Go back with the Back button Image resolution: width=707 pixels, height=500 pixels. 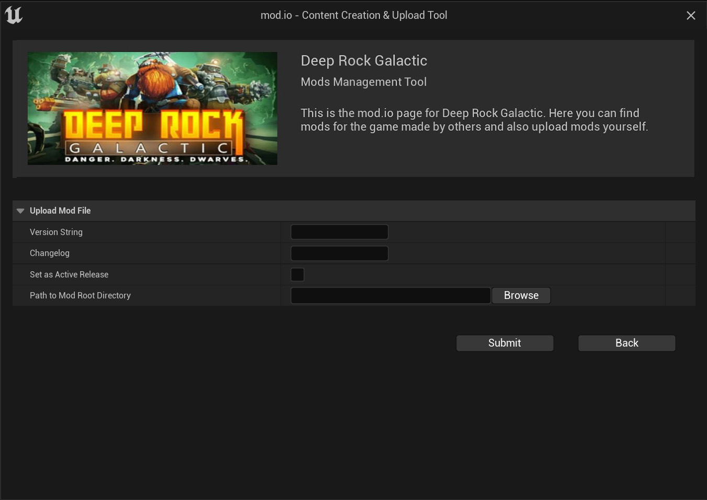626,343
